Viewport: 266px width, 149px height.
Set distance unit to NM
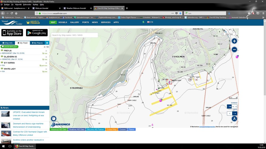point(229,107)
